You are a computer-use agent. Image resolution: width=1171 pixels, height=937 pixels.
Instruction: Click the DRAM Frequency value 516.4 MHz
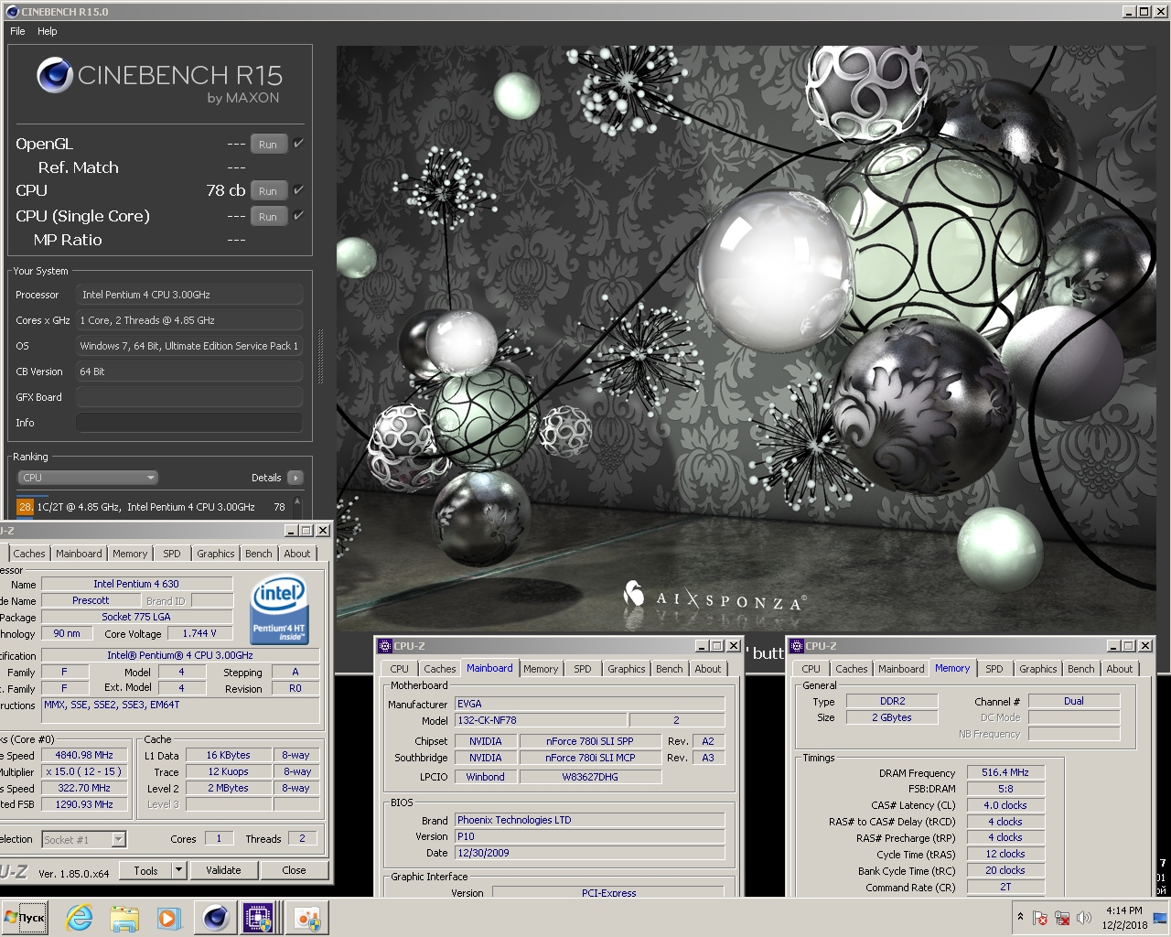1005,772
